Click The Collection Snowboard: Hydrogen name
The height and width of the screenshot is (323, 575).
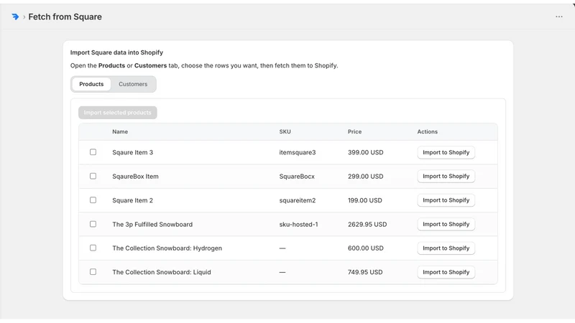tap(167, 248)
